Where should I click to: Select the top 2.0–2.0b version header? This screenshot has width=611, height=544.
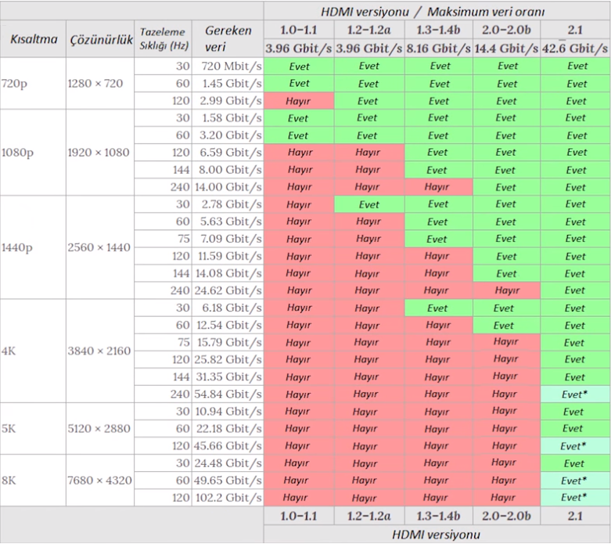[506, 30]
